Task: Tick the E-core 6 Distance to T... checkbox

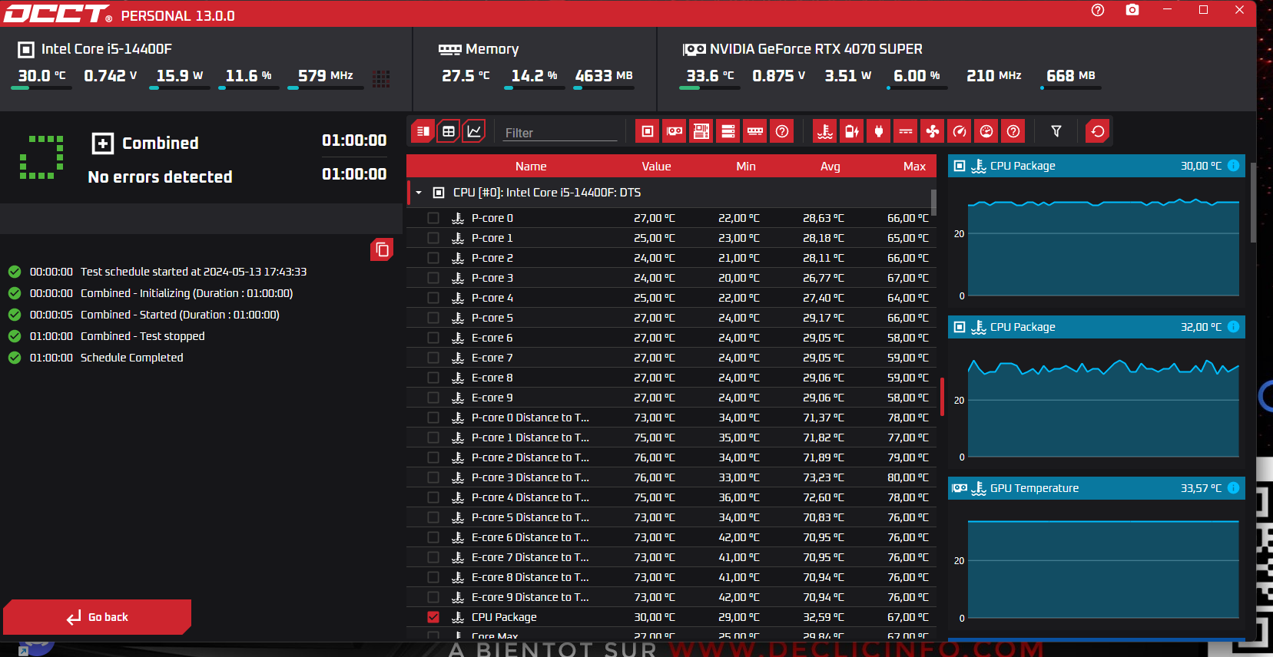Action: tap(433, 537)
